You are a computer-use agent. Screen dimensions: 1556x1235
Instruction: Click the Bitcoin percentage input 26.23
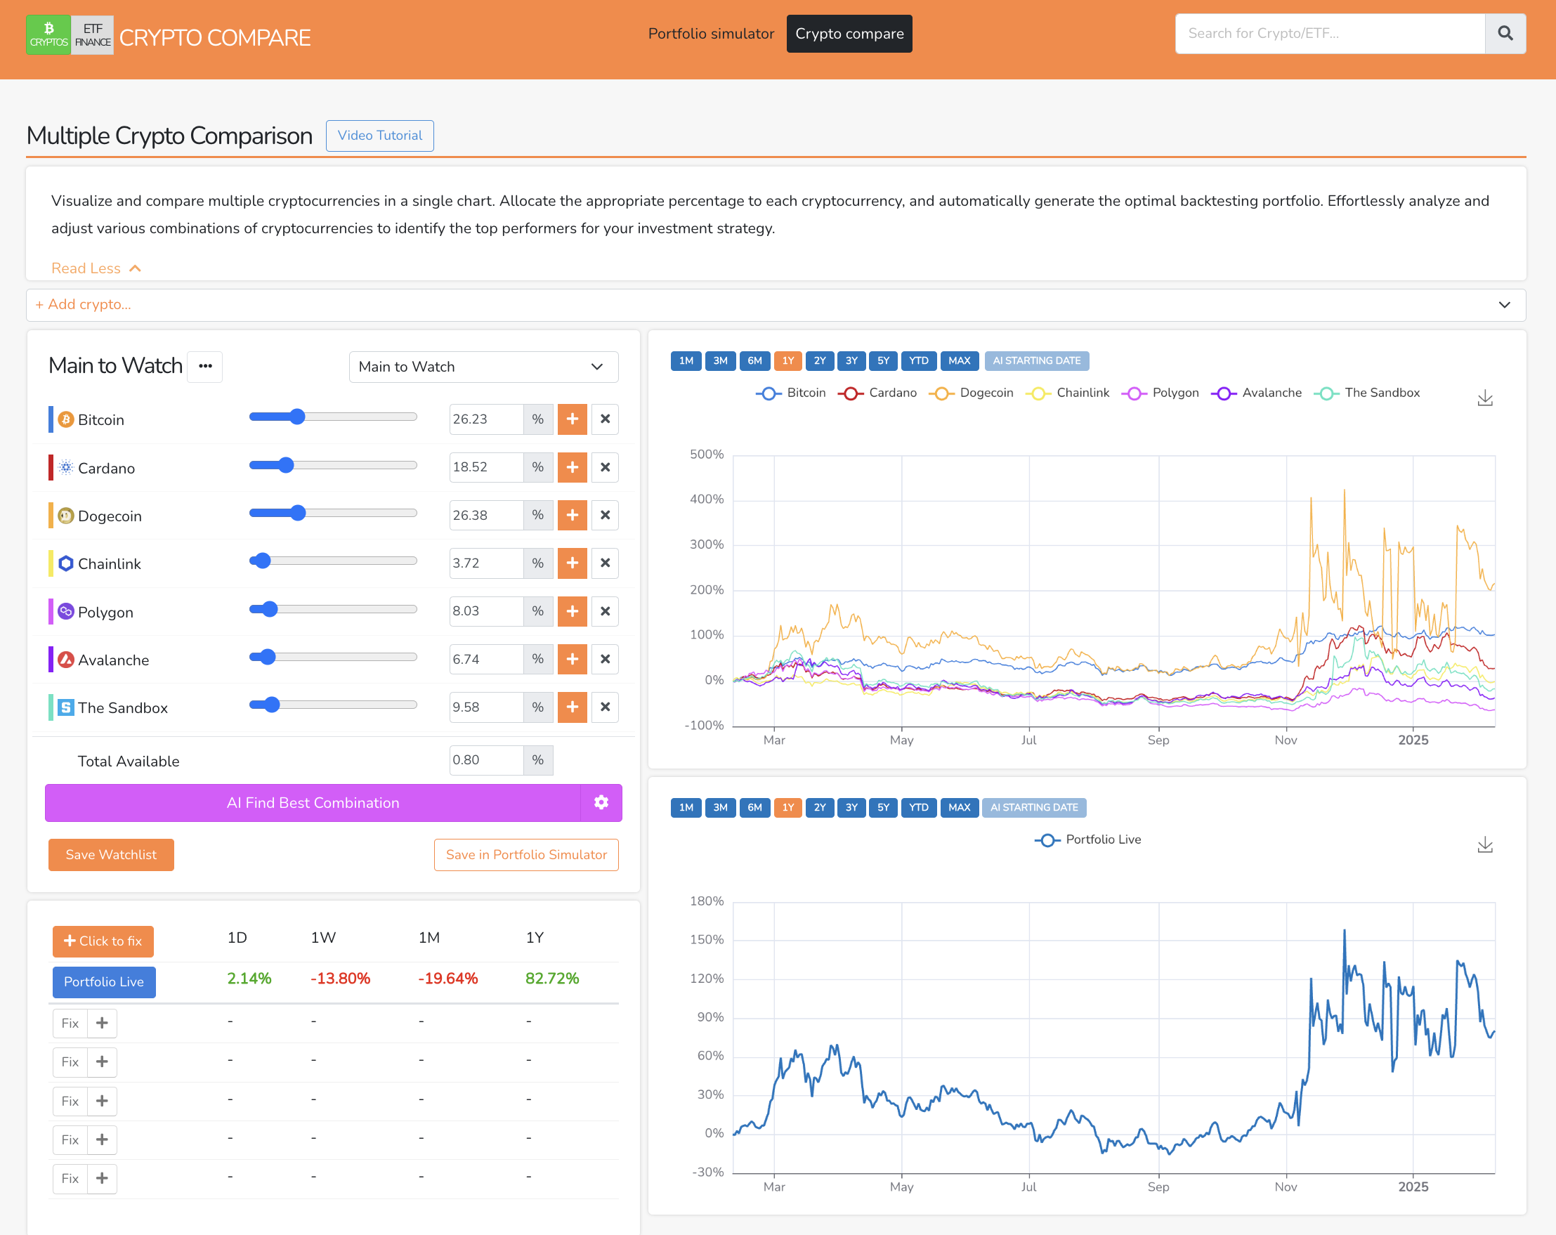485,419
